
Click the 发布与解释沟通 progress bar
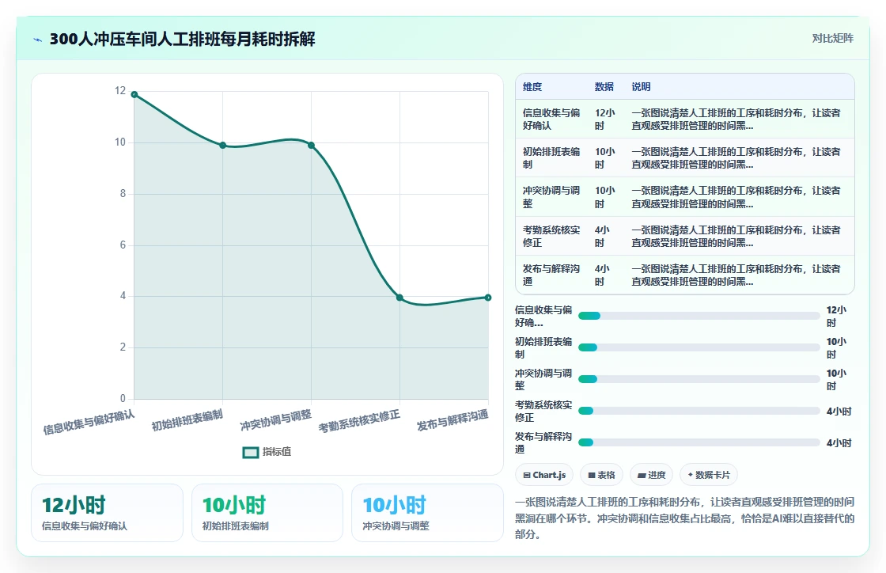pyautogui.click(x=699, y=442)
